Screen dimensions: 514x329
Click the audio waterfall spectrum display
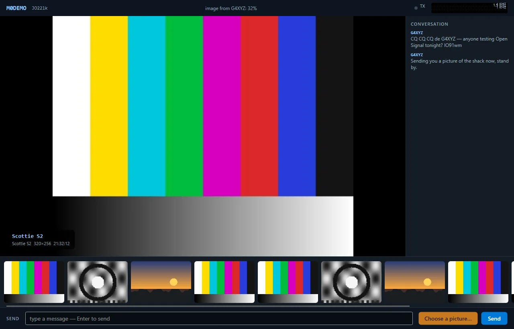pyautogui.click(x=469, y=8)
